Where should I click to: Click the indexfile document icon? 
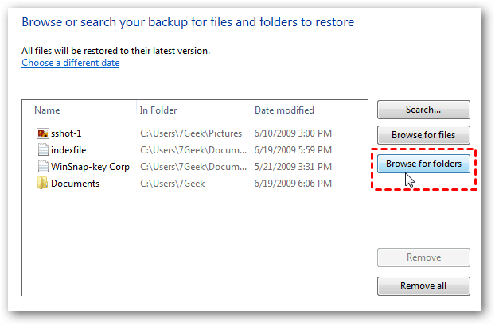pos(42,150)
